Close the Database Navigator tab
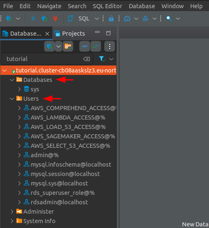209x228 pixels. pyautogui.click(x=47, y=34)
